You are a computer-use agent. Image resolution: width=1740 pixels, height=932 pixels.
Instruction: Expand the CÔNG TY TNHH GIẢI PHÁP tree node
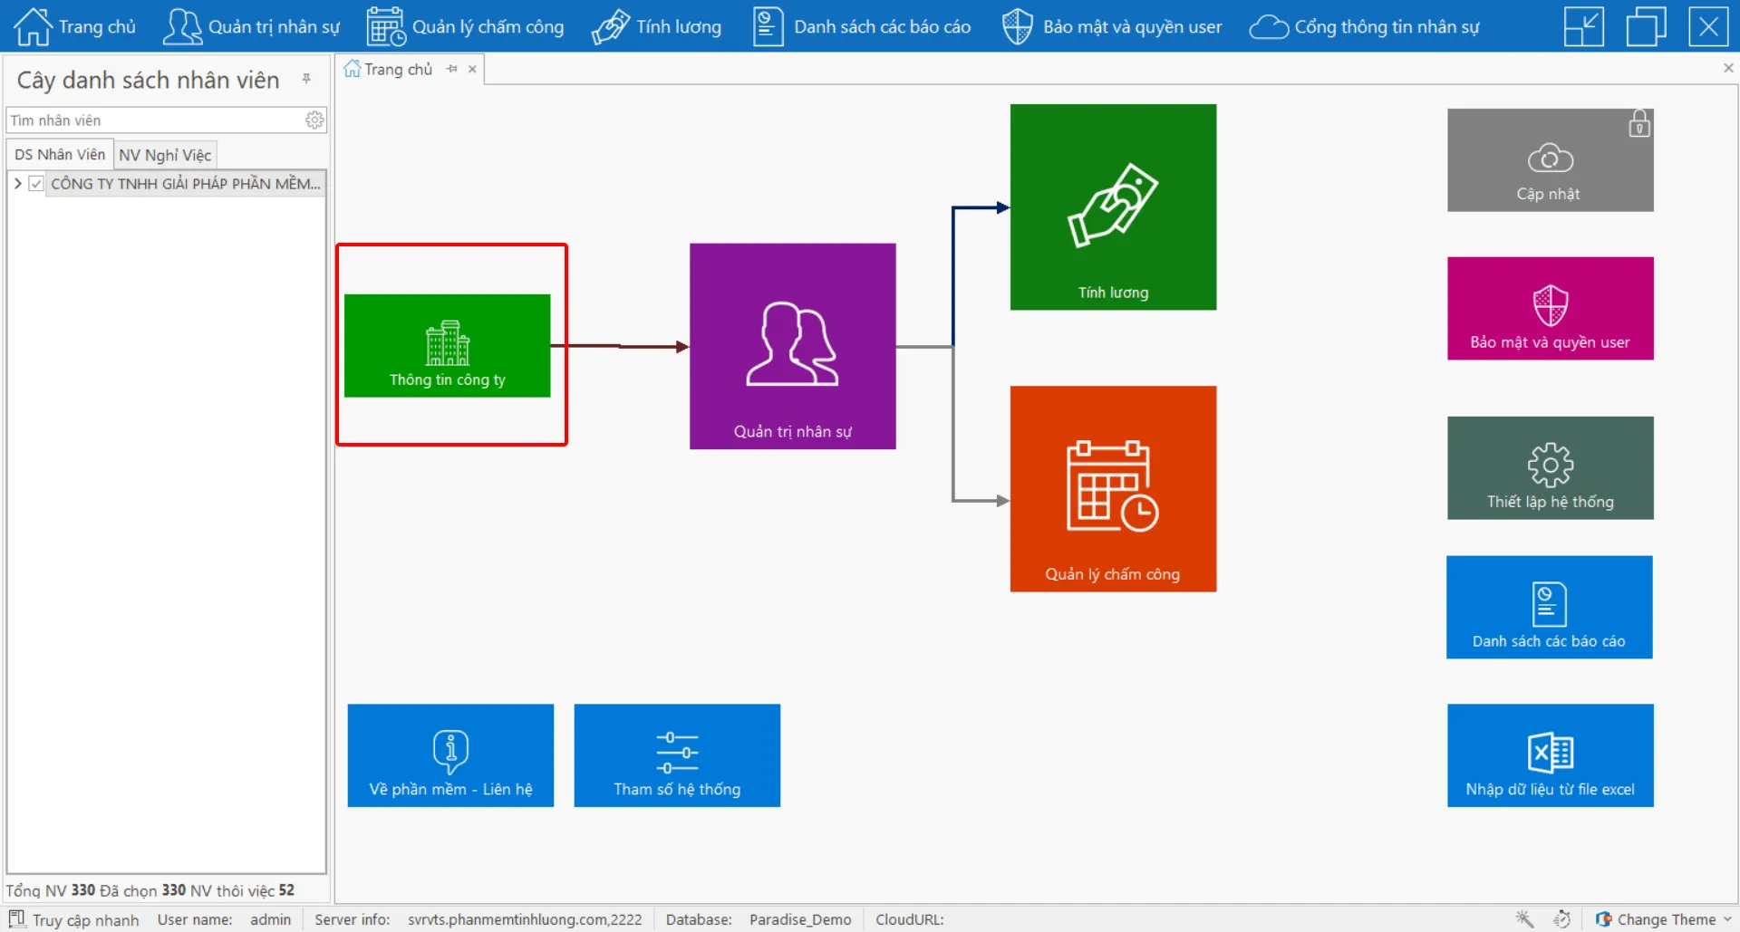17,183
